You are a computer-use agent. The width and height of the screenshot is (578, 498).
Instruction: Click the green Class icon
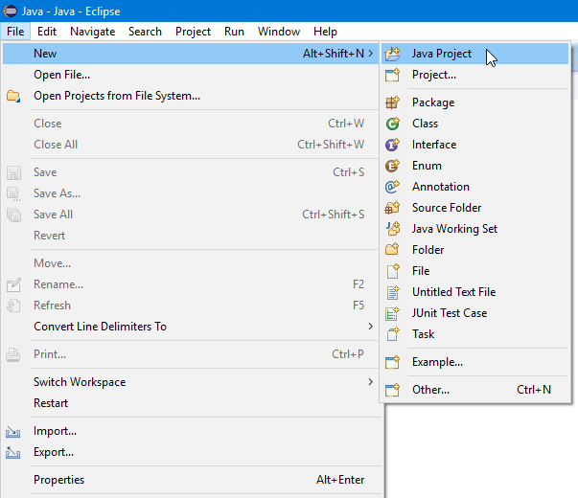[392, 124]
